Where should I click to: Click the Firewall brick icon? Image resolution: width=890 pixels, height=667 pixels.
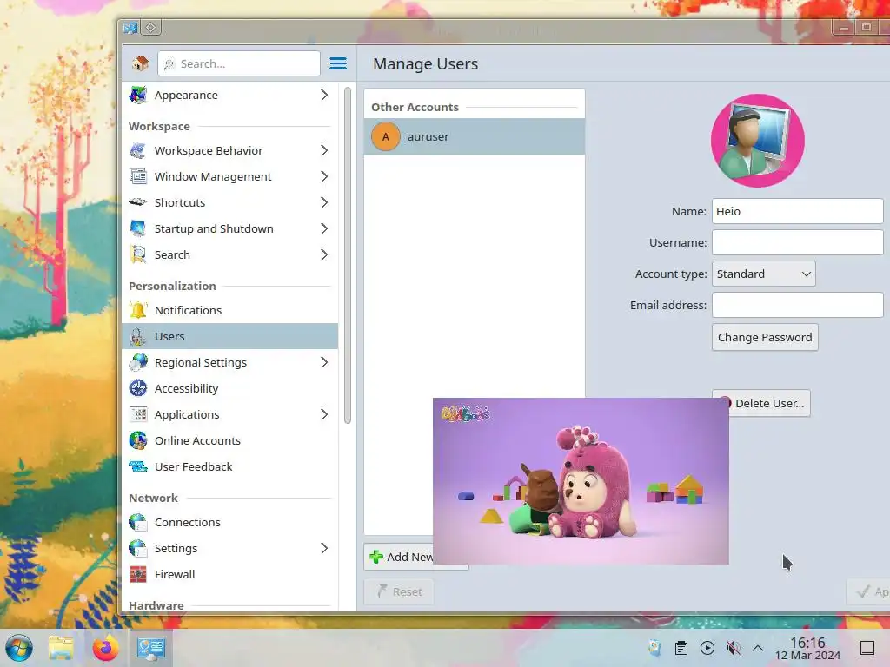click(x=138, y=575)
